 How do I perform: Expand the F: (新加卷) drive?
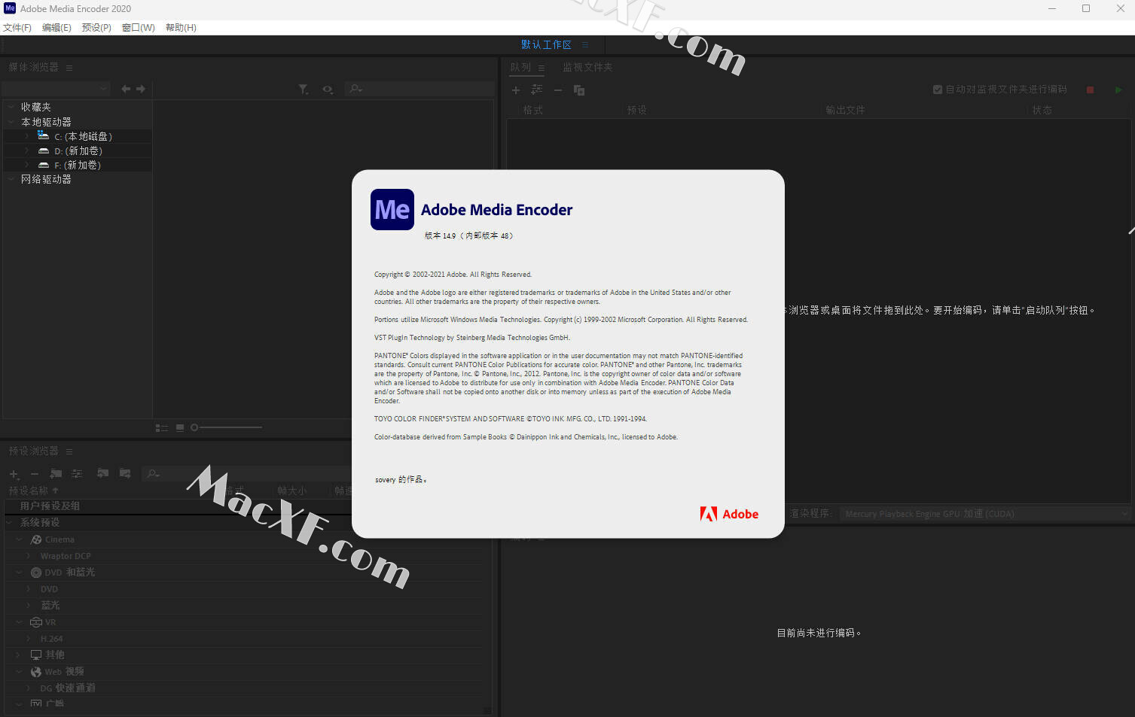coord(26,165)
